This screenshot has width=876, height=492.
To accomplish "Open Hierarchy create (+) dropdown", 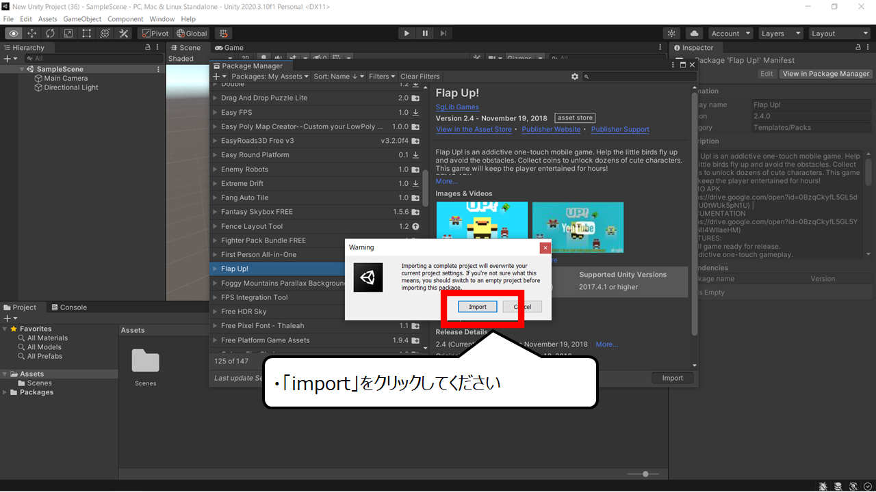I will coord(10,59).
